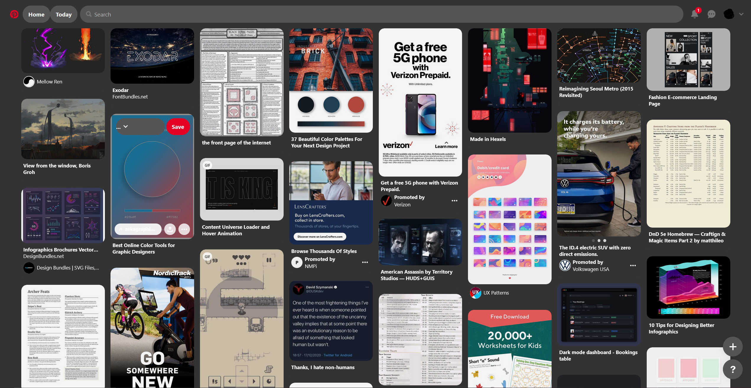The image size is (751, 388).
Task: Click Discover more on LensCrafters.com
Action: tap(320, 236)
